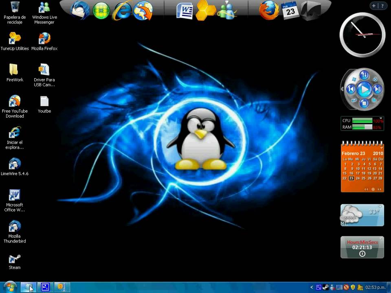Screen dimensions: 391x293
Task: Click Internet Explorer icon in the dock
Action: (x=122, y=11)
